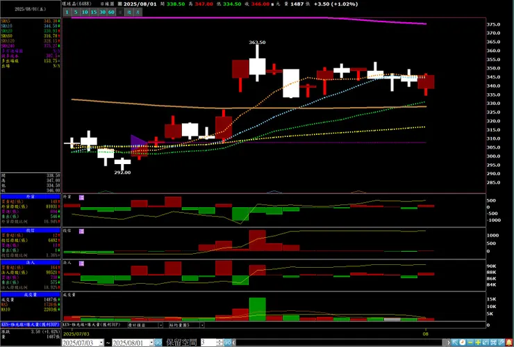The image size is (514, 347).
Task: Open the end date 2025/08/01 dropdown
Action: coord(151,343)
